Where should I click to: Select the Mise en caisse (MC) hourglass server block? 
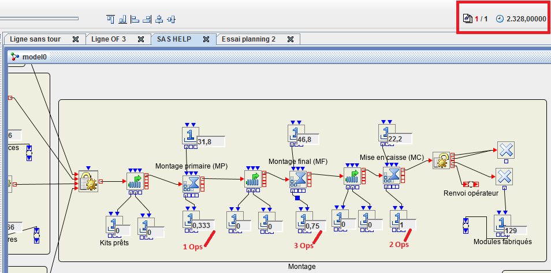(x=392, y=175)
